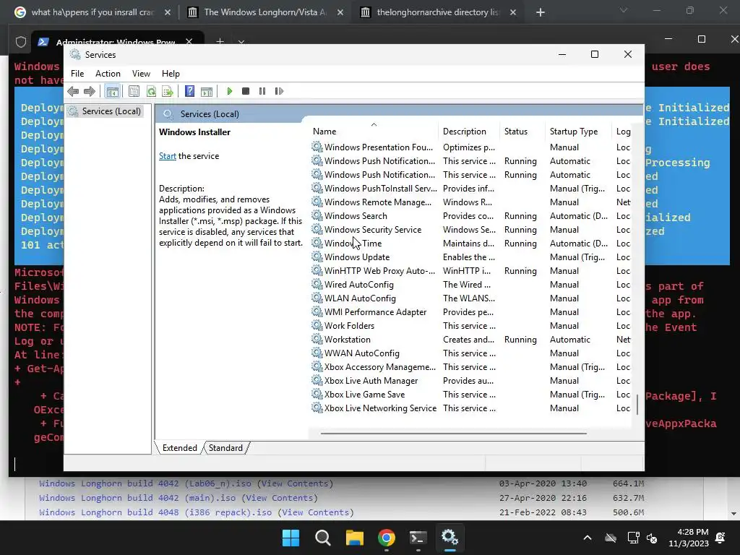Sort by the Description column header
This screenshot has height=555, width=740.
[x=465, y=132]
